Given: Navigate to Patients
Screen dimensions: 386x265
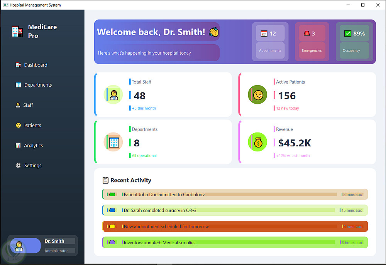Looking at the screenshot, I should tap(32, 125).
